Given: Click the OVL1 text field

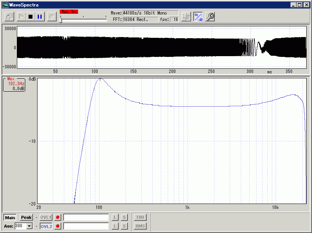Looking at the screenshot, I should tap(86, 217).
